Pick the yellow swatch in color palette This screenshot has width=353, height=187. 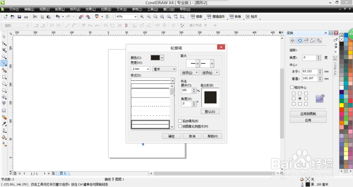point(341,105)
